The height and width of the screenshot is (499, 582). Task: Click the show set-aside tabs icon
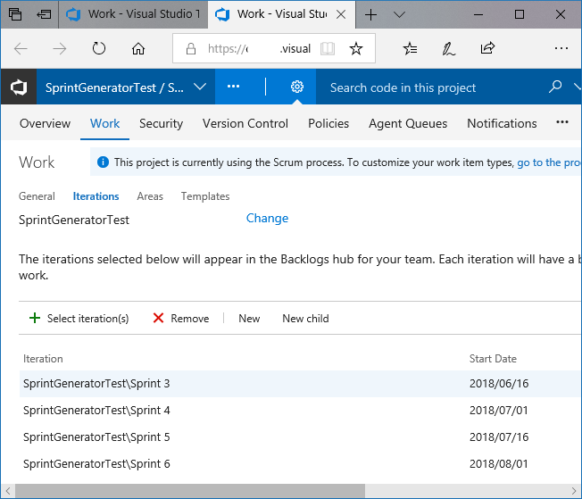point(44,14)
